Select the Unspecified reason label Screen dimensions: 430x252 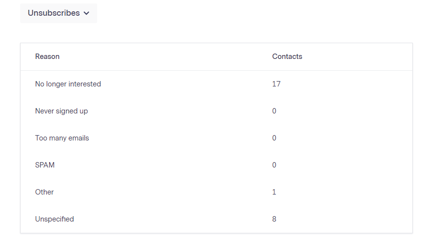(54, 219)
